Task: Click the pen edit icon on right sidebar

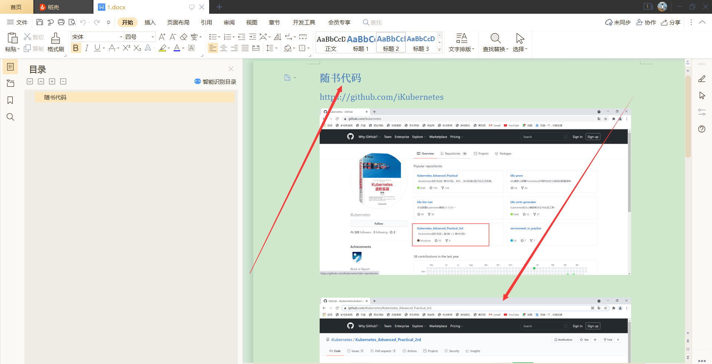Action: tap(702, 79)
